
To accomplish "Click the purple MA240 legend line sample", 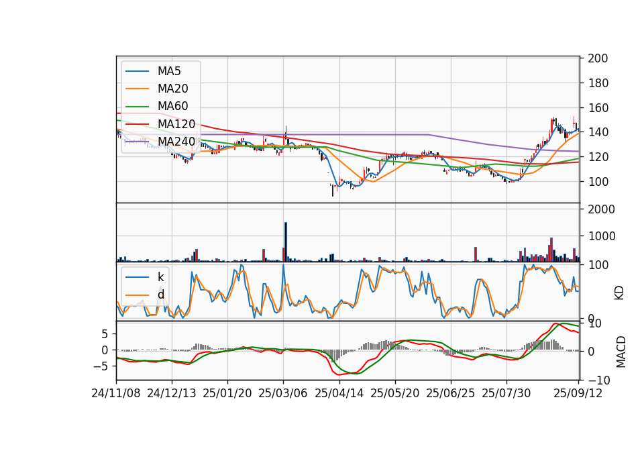I will tap(137, 142).
